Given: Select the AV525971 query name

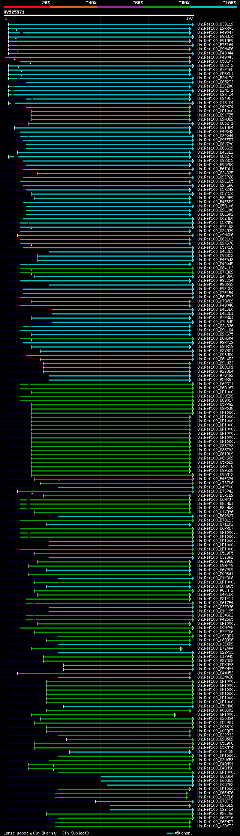Looking at the screenshot, I should (14, 12).
